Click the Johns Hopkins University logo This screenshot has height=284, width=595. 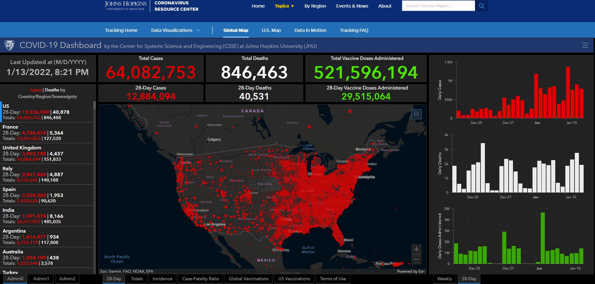pyautogui.click(x=126, y=6)
